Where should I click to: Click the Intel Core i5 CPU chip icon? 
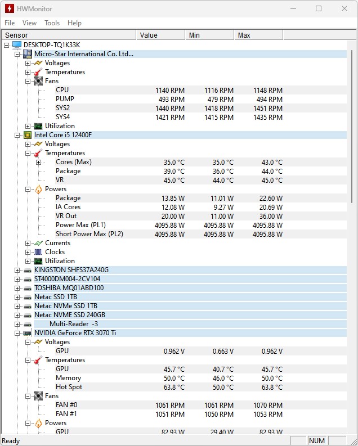click(x=28, y=135)
